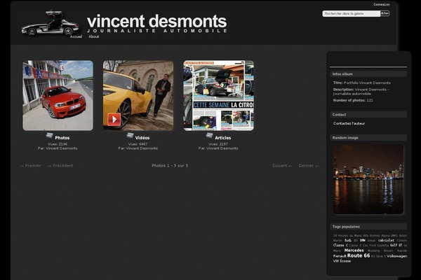Click the BMW tag
The width and height of the screenshot is (421, 280).
pos(363,240)
